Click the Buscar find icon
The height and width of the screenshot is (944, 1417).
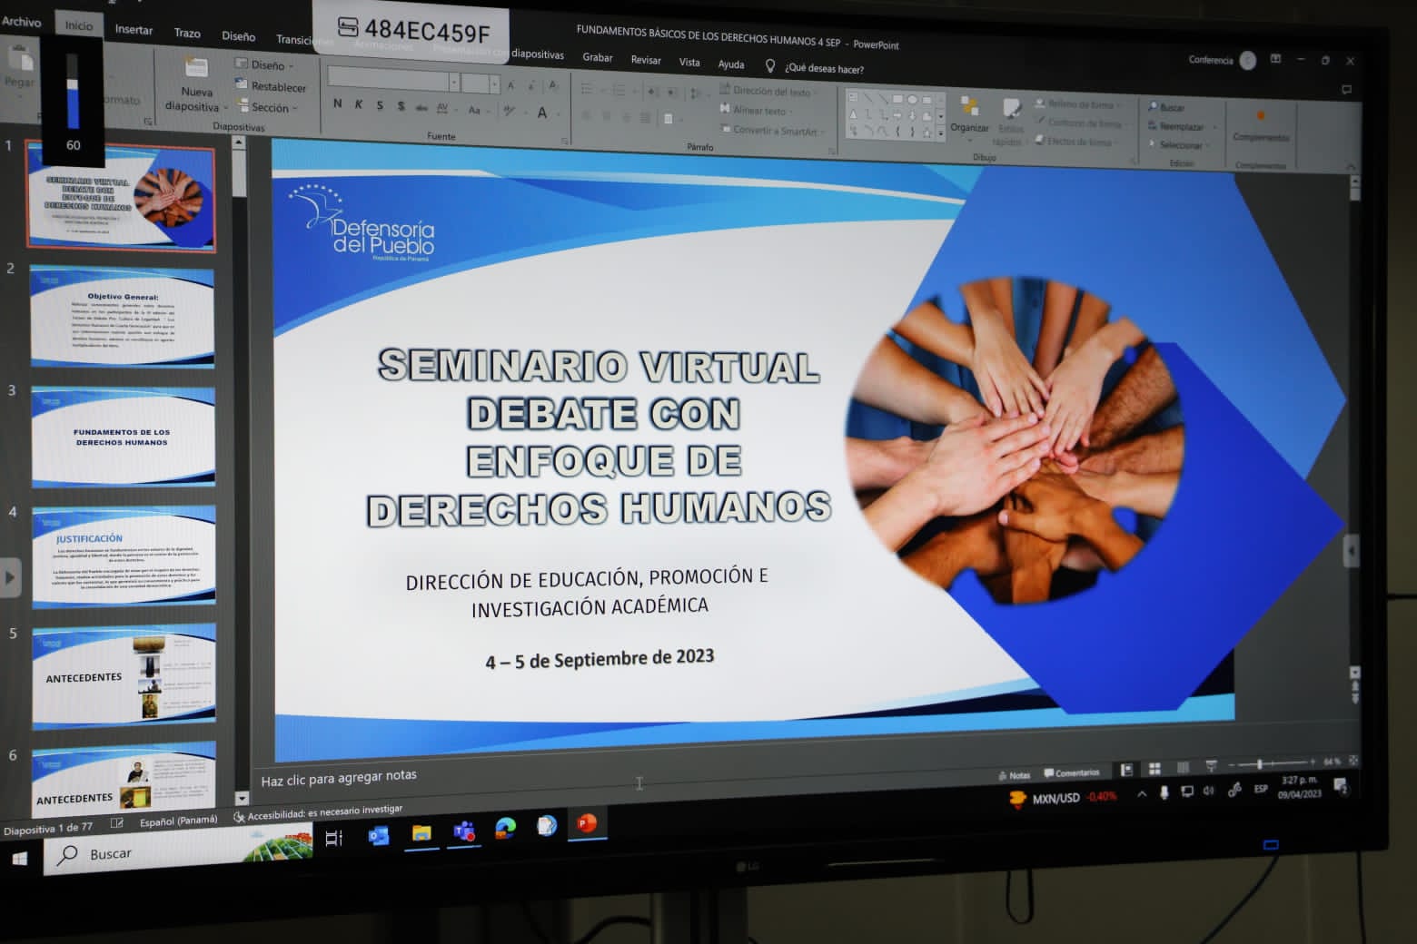click(1153, 106)
